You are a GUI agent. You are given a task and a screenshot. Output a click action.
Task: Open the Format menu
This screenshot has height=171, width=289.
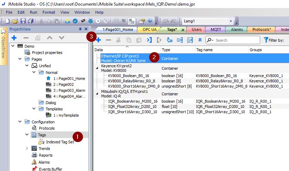pyautogui.click(x=49, y=12)
